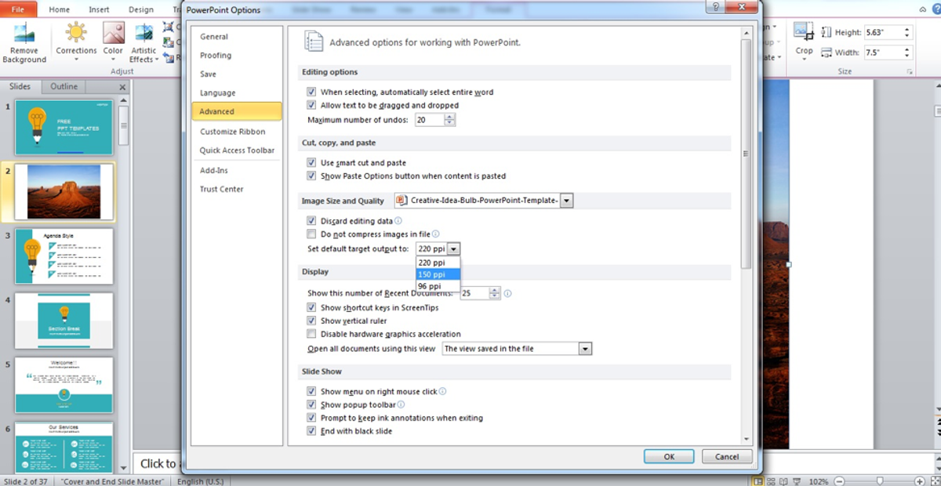Image resolution: width=941 pixels, height=486 pixels.
Task: Open the Outline tab in the slides pane
Action: (x=64, y=86)
